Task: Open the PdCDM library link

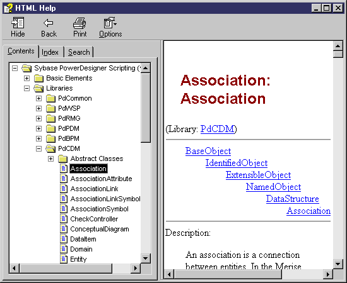Action: 217,129
